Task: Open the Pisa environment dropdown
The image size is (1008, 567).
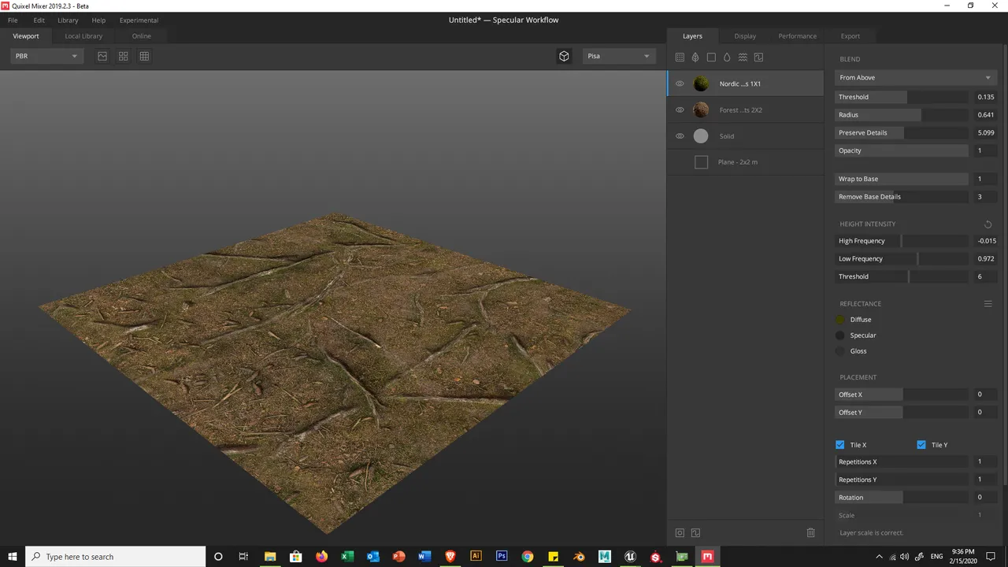Action: [619, 56]
